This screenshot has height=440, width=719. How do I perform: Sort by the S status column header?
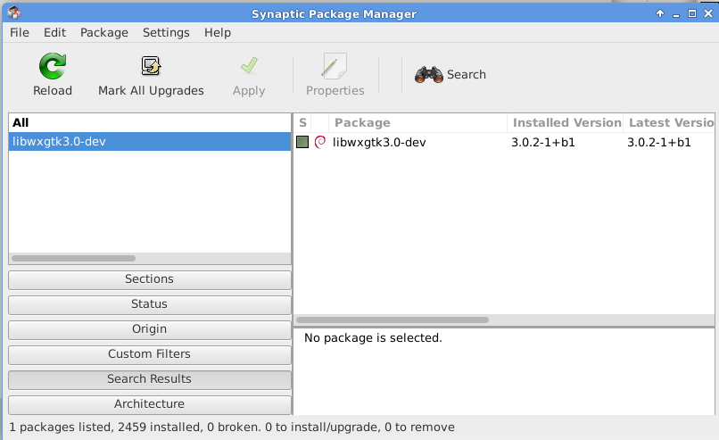[302, 122]
